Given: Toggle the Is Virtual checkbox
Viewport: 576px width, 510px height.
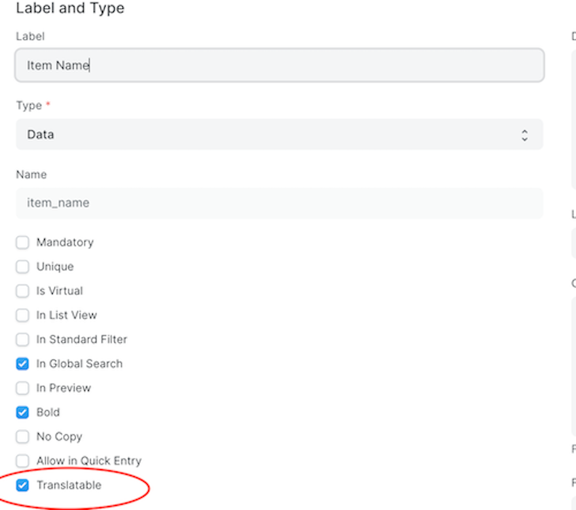Looking at the screenshot, I should [x=22, y=291].
